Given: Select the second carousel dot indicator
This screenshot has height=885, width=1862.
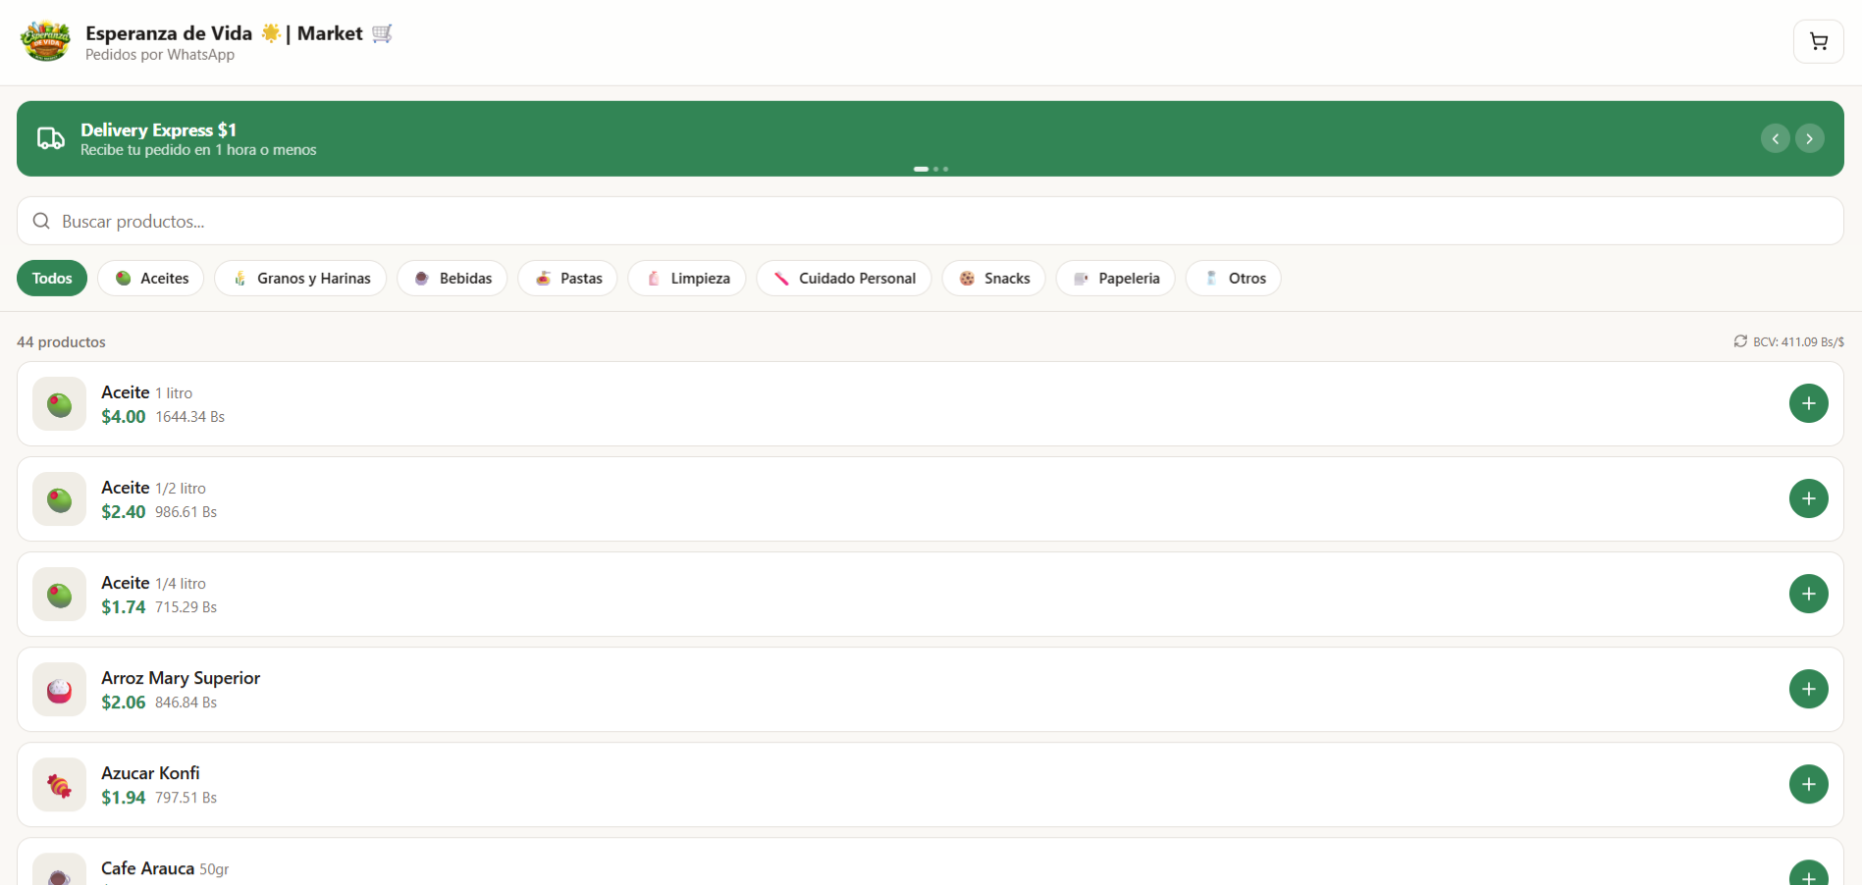Looking at the screenshot, I should click(x=935, y=169).
